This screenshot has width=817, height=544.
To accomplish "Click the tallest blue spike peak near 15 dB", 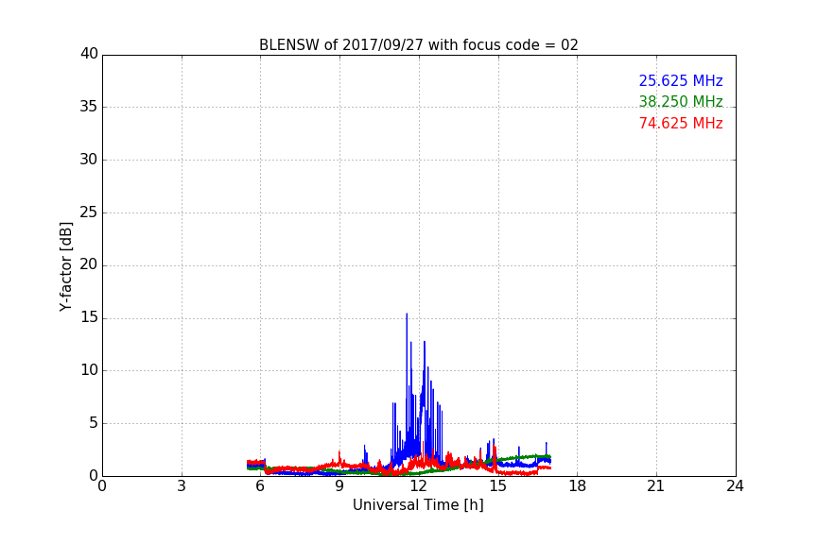I will [x=407, y=314].
